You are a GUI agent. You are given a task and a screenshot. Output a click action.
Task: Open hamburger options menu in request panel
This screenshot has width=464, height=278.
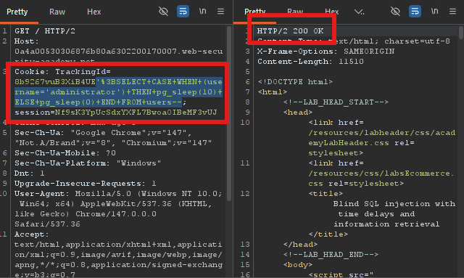click(220, 12)
